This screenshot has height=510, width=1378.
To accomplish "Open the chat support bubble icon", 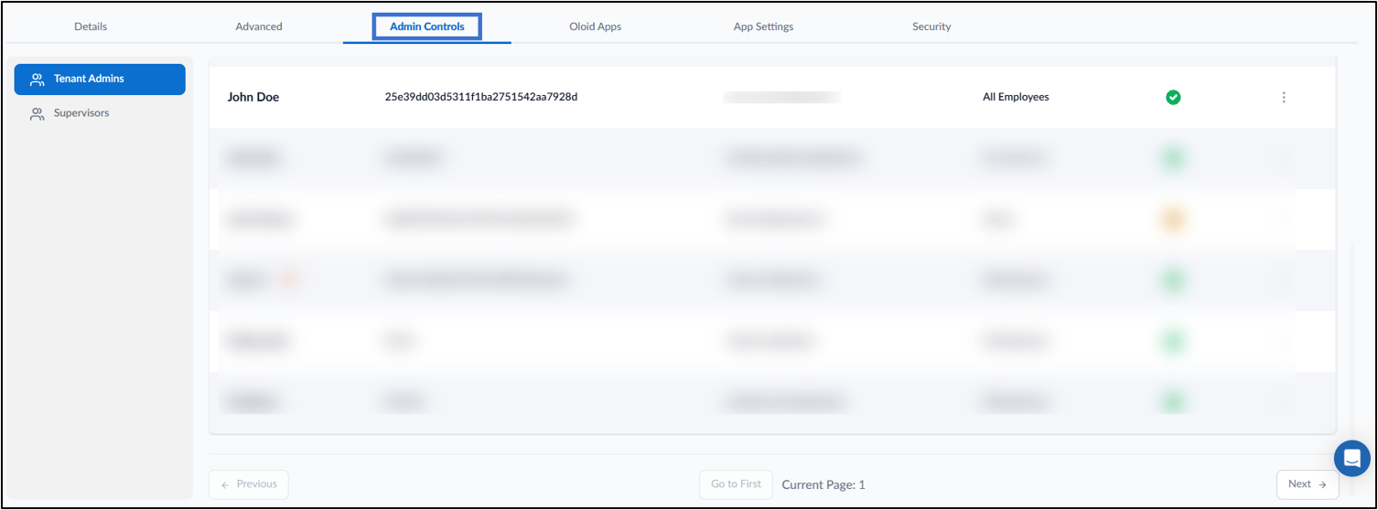I will coord(1351,458).
